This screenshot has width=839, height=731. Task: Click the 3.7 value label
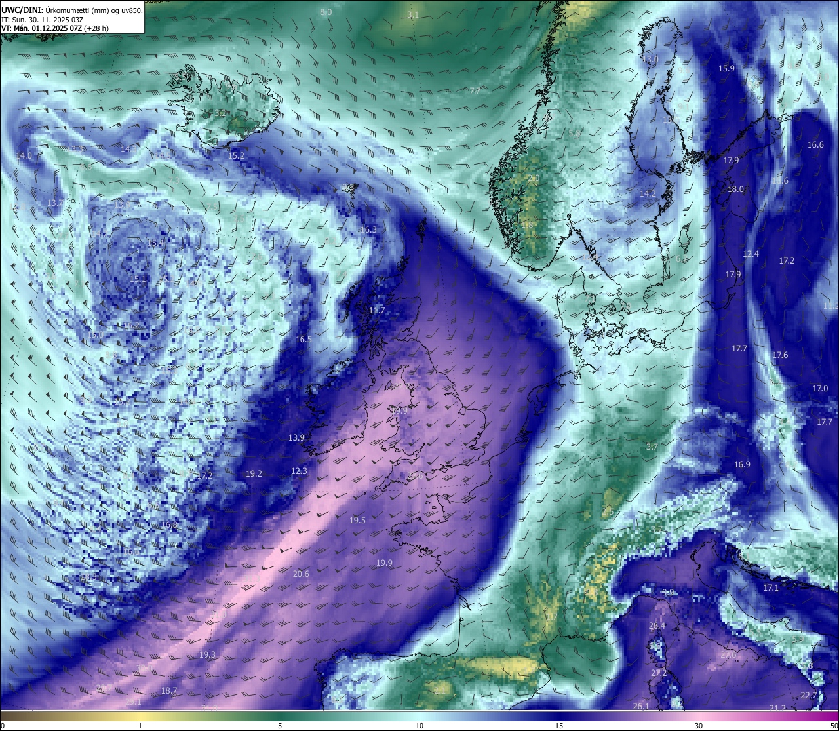coord(652,446)
